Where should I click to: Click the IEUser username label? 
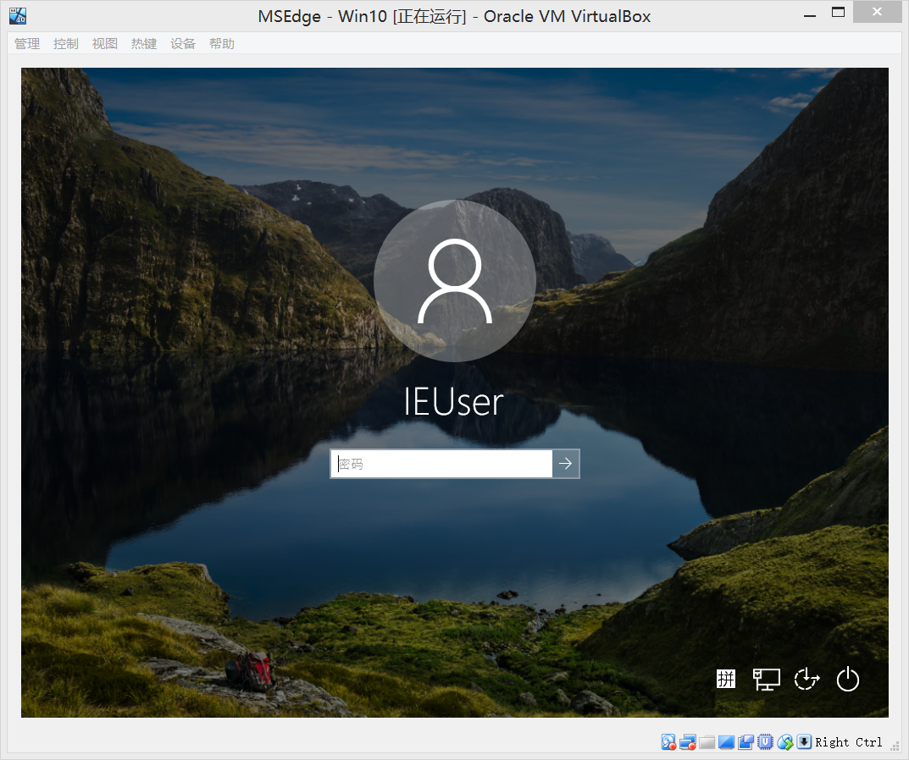click(454, 401)
